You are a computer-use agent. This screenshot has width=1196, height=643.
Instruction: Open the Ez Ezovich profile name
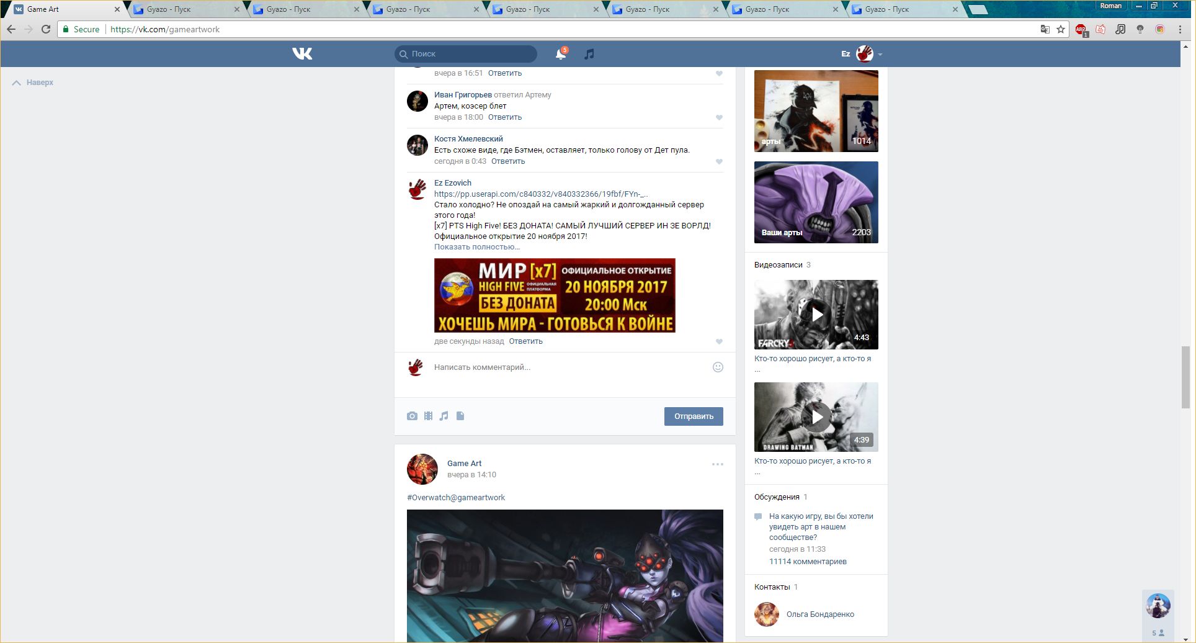[x=453, y=183]
